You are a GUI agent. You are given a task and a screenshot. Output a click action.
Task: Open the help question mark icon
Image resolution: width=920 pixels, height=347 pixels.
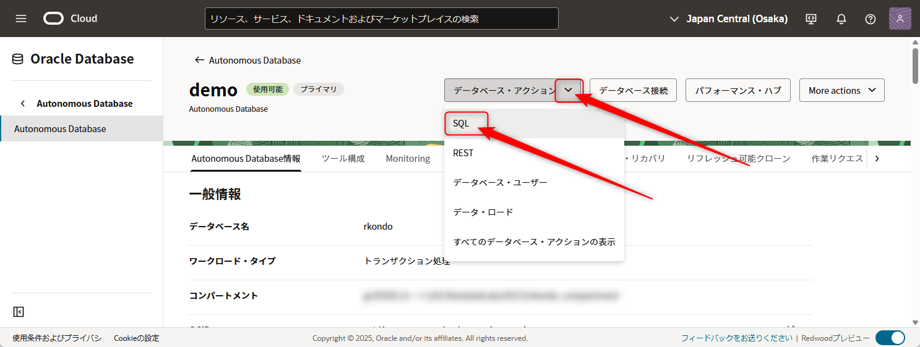pyautogui.click(x=871, y=19)
